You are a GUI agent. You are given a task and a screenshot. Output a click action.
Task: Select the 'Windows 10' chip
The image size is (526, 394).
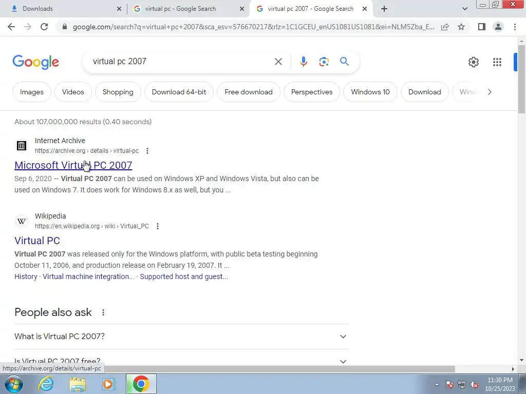pos(370,92)
